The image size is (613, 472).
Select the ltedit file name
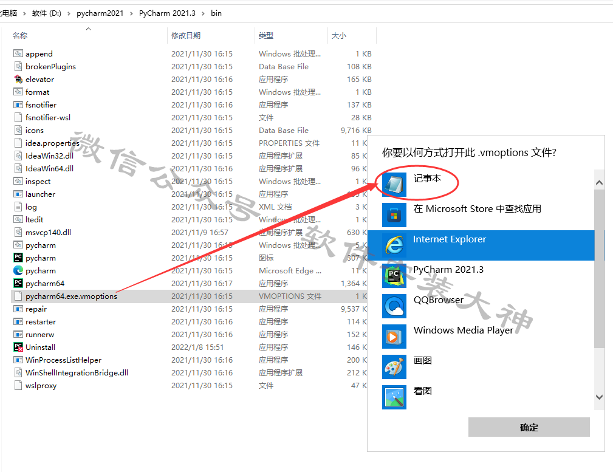(x=35, y=220)
